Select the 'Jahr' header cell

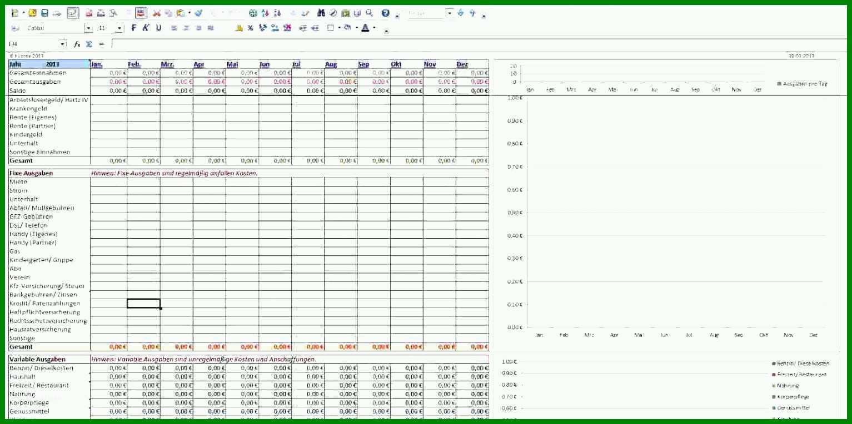(49, 64)
